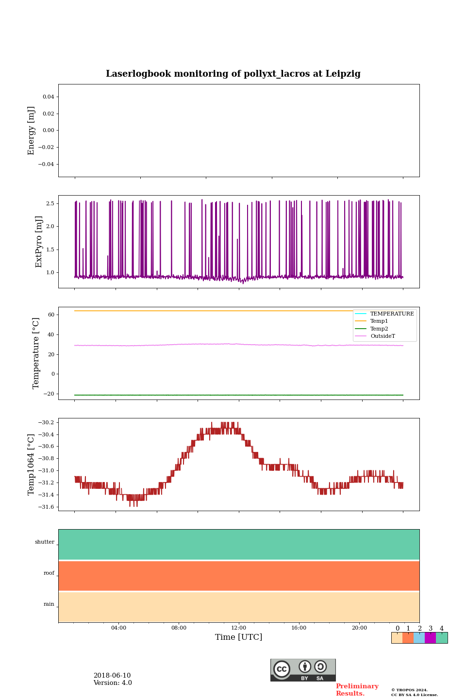The width and height of the screenshot is (466, 699).
Task: Click the violet OutsideT line in temperature plot
Action: click(x=239, y=345)
